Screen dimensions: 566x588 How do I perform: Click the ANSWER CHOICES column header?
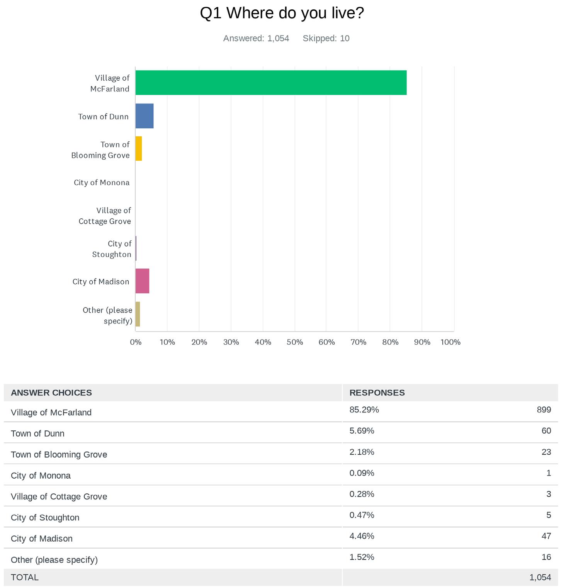[x=51, y=393]
